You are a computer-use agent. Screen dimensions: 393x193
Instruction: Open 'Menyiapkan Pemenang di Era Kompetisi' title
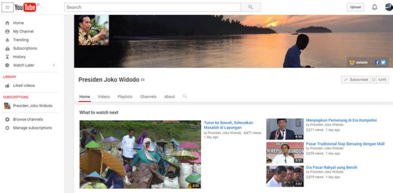341,120
